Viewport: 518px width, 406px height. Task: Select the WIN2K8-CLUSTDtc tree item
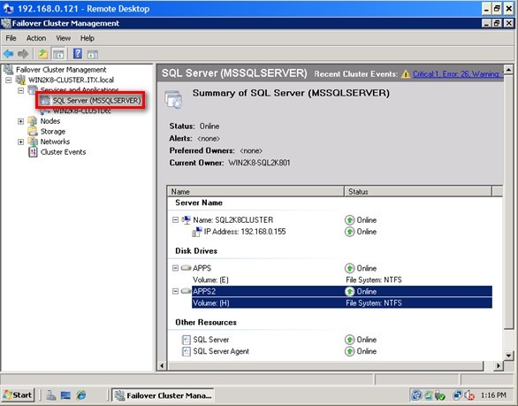[x=82, y=111]
